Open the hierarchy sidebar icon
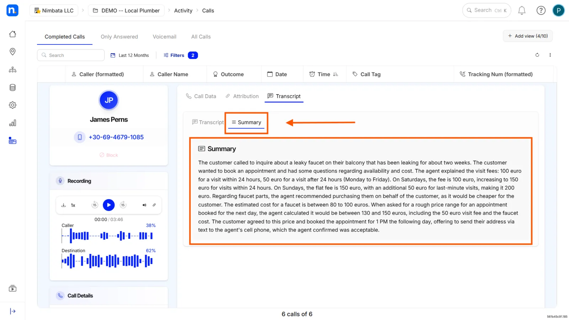Image resolution: width=569 pixels, height=320 pixels. coord(12,70)
